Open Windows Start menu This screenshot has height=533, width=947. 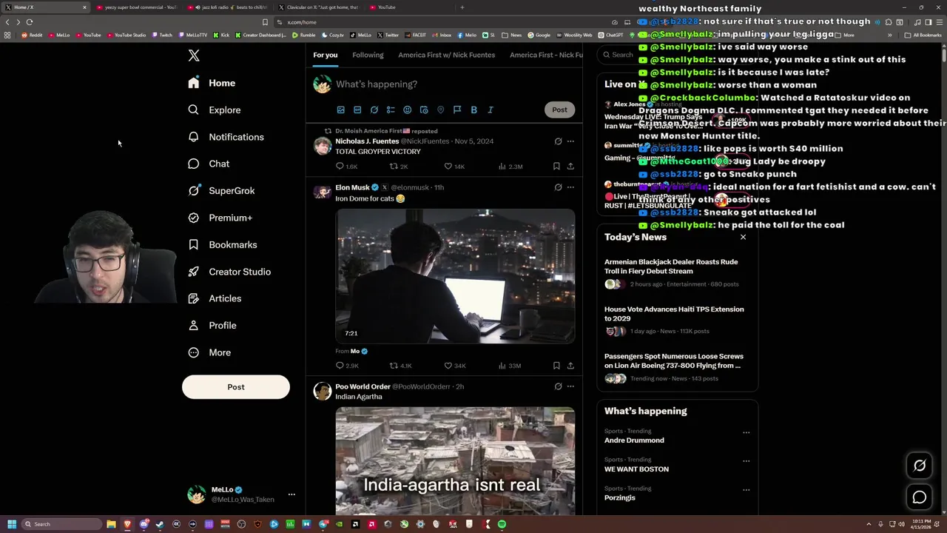pyautogui.click(x=12, y=524)
